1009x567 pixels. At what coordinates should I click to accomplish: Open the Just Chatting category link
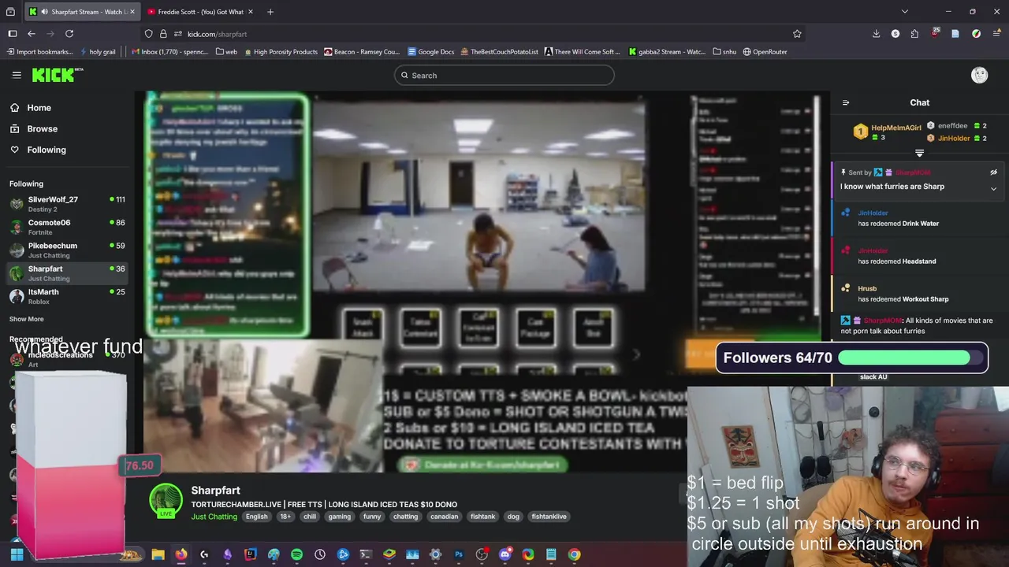pyautogui.click(x=214, y=517)
